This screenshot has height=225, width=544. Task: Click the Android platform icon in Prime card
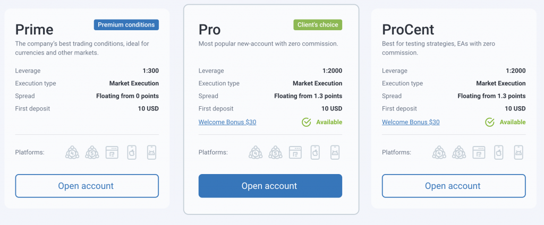pos(151,152)
